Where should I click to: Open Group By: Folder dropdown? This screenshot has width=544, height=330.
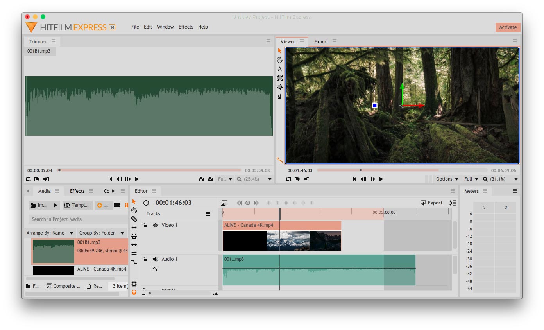[x=101, y=233]
